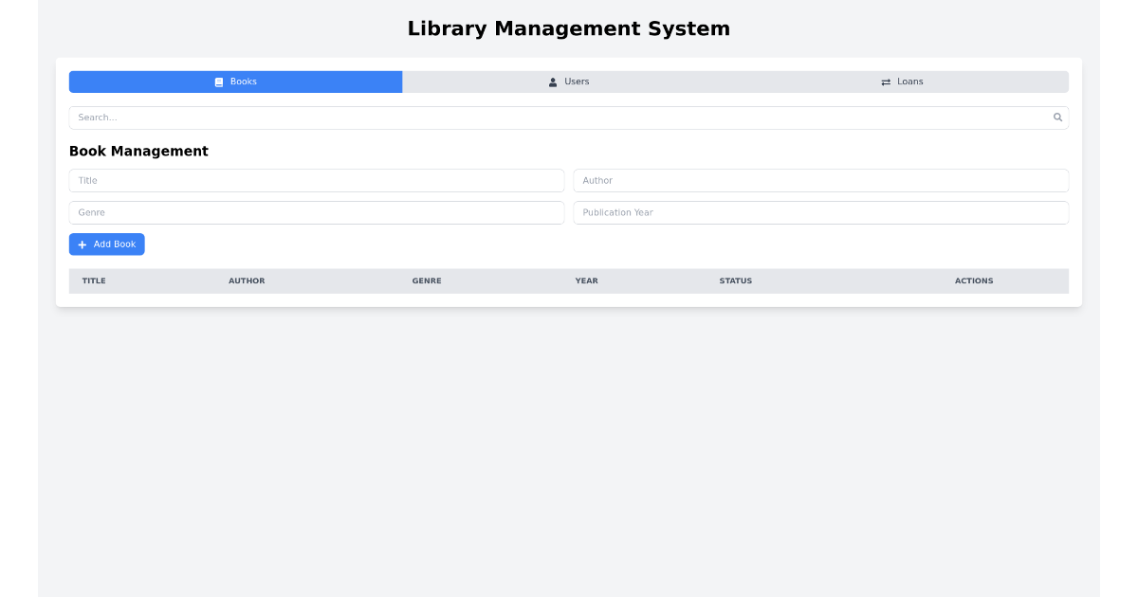Viewport: 1138px width, 597px height.
Task: Select the Books tab
Action: pos(235,81)
